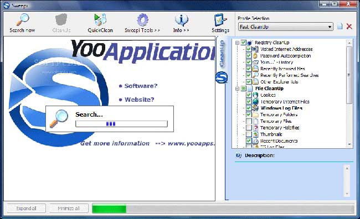
Task: Click the Search now magnifier icon
Action: point(23,20)
